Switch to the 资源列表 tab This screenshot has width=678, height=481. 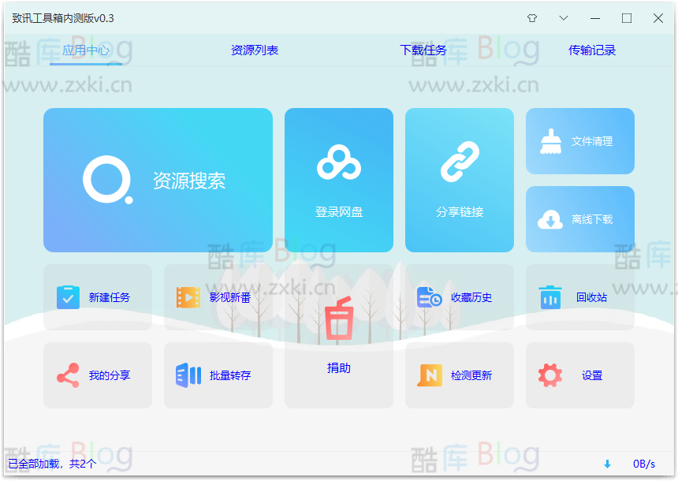tap(254, 49)
